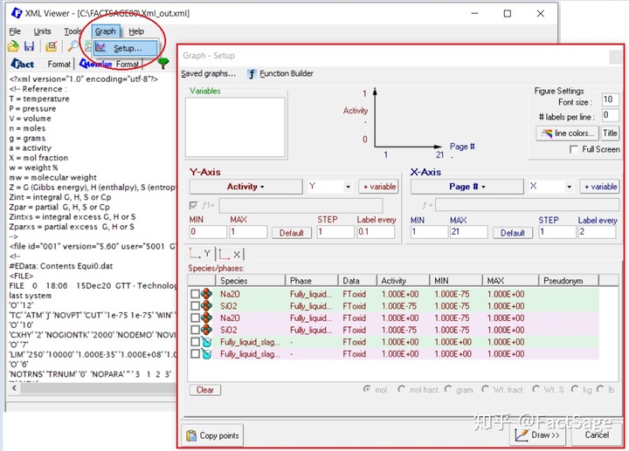Click the Pseudonym column header
629x451 pixels.
coord(568,280)
